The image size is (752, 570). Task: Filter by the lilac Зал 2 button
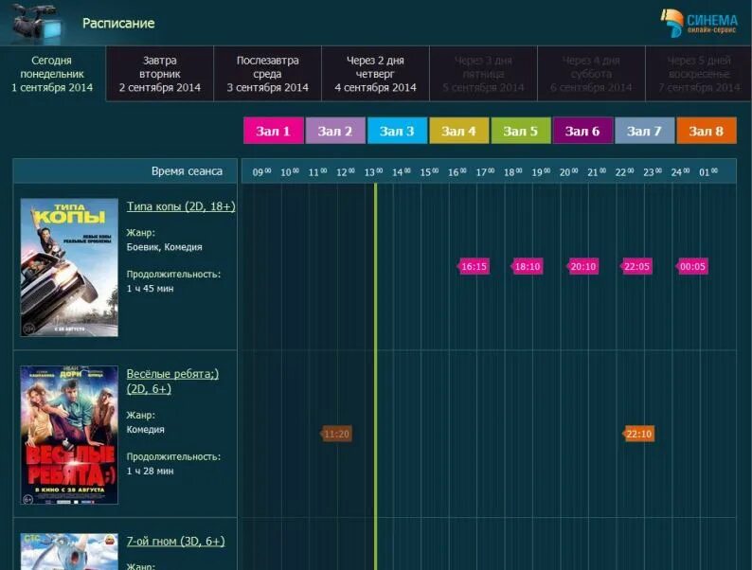[x=335, y=131]
